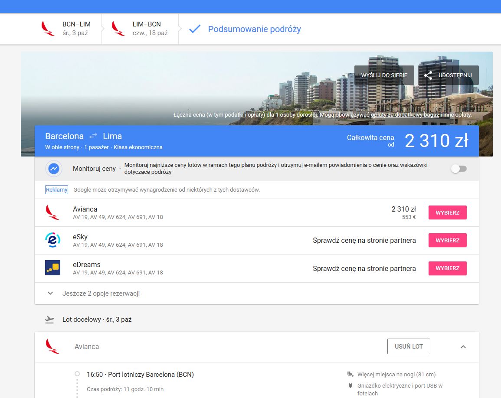Choose Avianca booking with Wybierz button

[447, 212]
